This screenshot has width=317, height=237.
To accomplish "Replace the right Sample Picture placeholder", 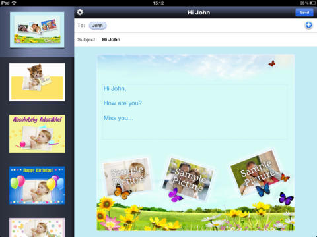I will [256, 173].
